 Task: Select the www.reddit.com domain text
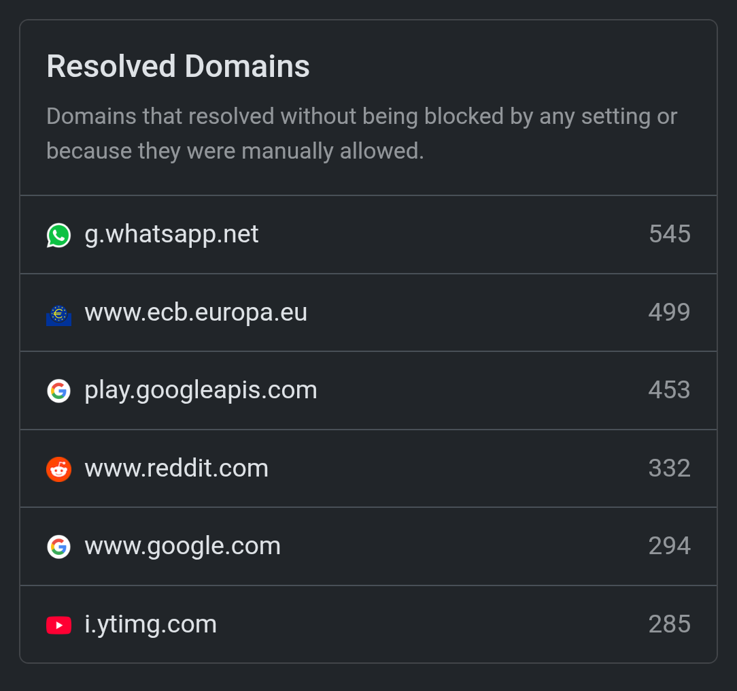(x=176, y=468)
